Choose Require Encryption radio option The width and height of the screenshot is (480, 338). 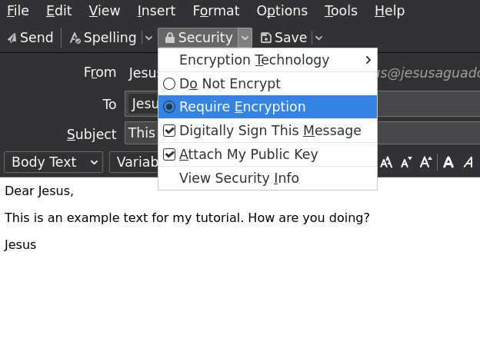(242, 107)
